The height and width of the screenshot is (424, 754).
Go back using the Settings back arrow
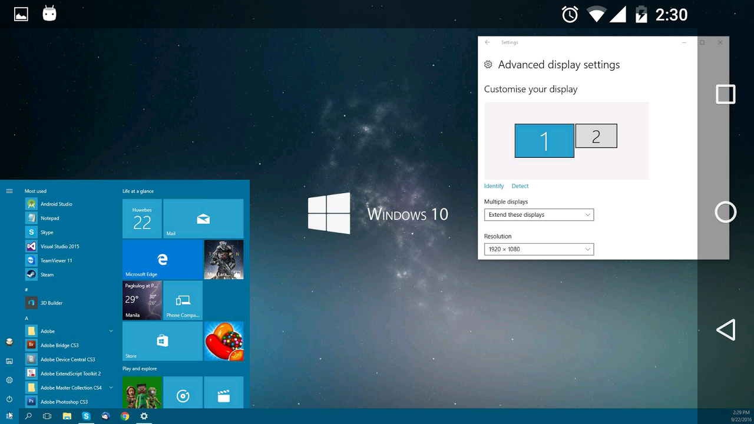coord(487,42)
